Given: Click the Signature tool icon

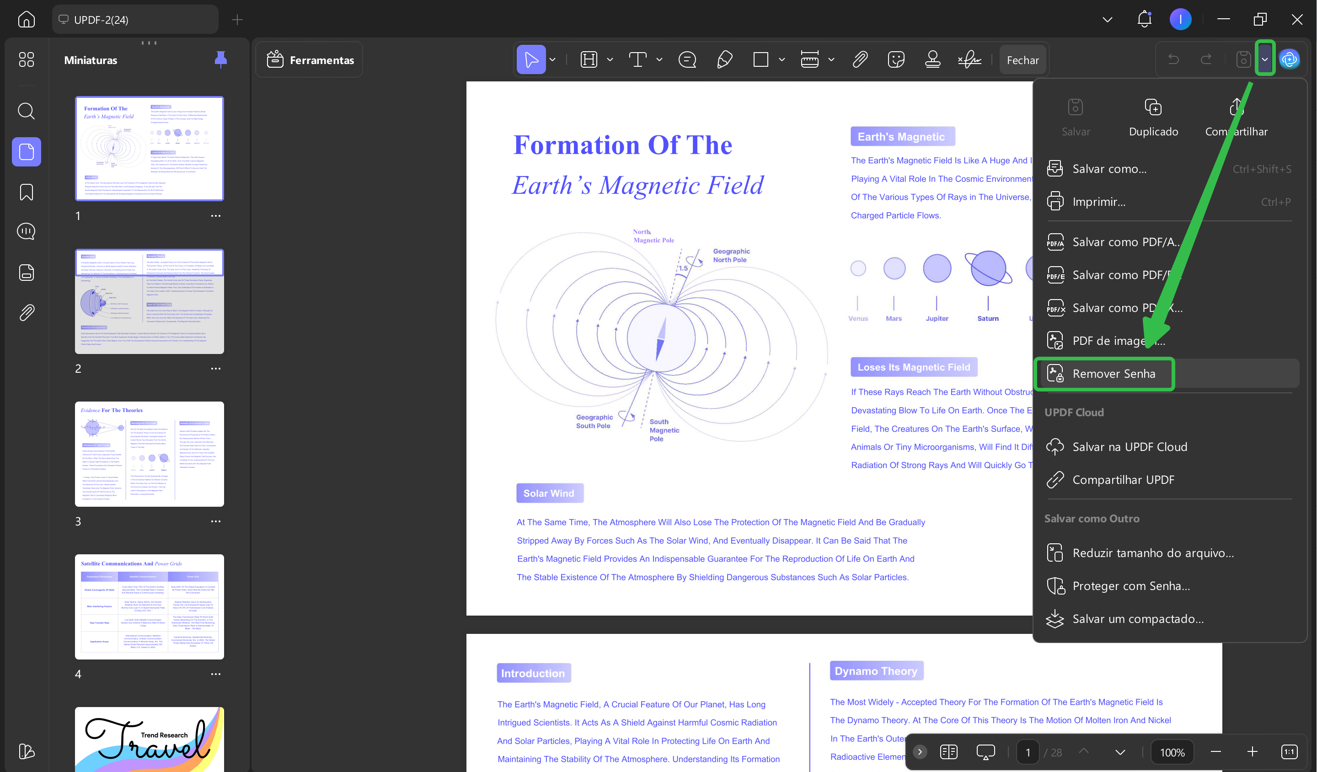Looking at the screenshot, I should [x=969, y=59].
